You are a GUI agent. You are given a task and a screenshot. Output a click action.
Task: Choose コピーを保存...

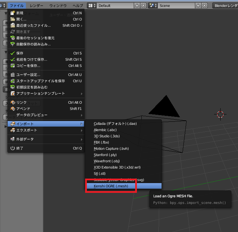tap(46, 66)
